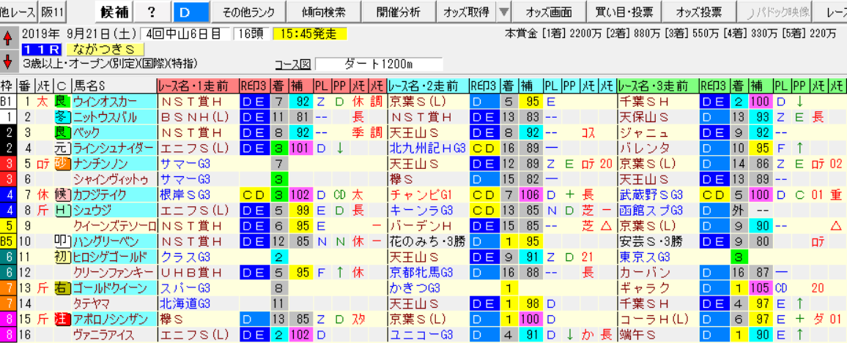This screenshot has height=343, width=847.
Task: Open 開催分析
Action: 398,11
